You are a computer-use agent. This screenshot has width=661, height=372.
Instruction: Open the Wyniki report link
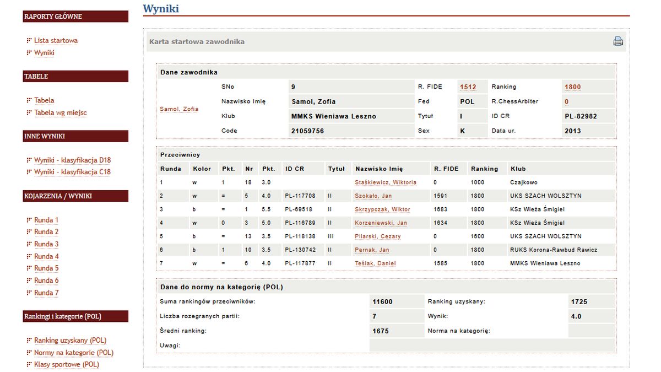click(44, 53)
